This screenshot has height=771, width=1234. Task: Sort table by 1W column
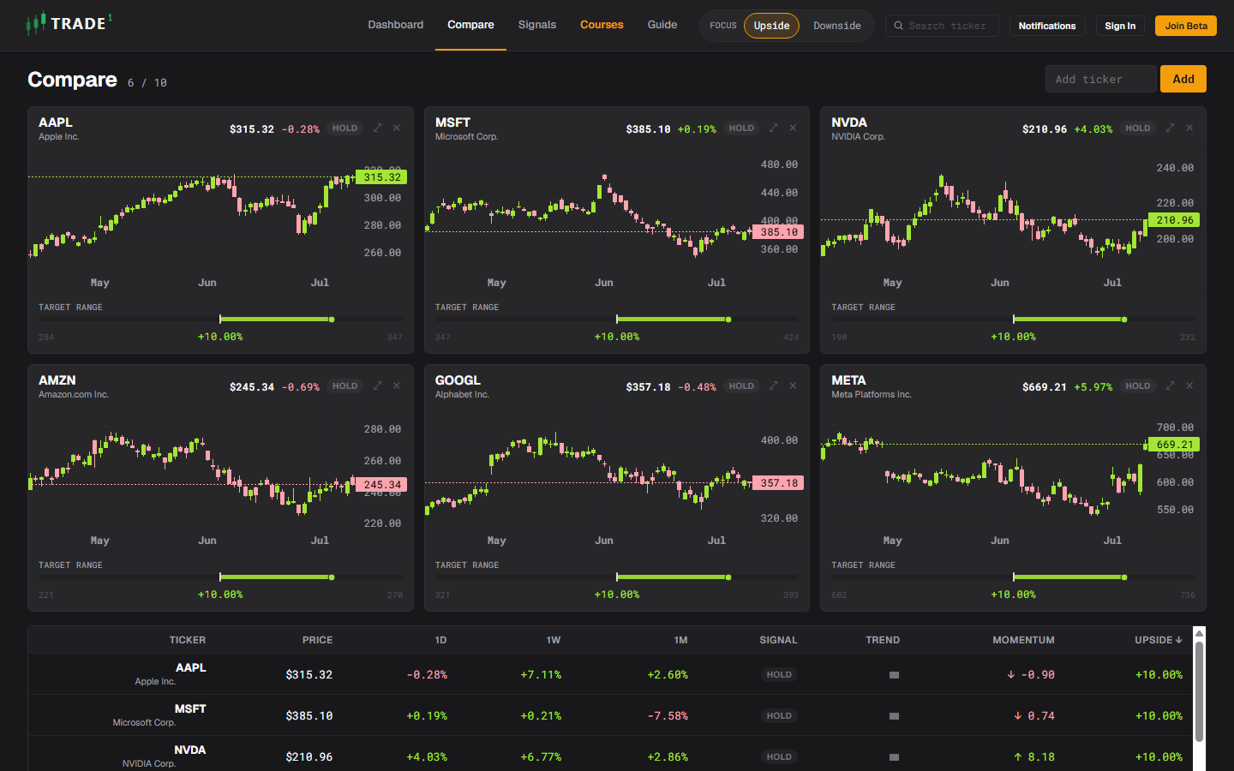pos(554,640)
